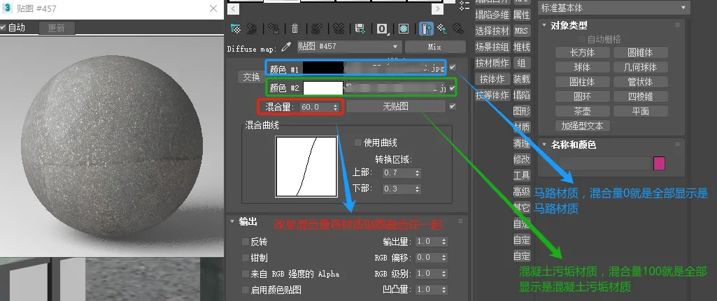Create a 长方体 object
This screenshot has width=717, height=301.
point(582,52)
